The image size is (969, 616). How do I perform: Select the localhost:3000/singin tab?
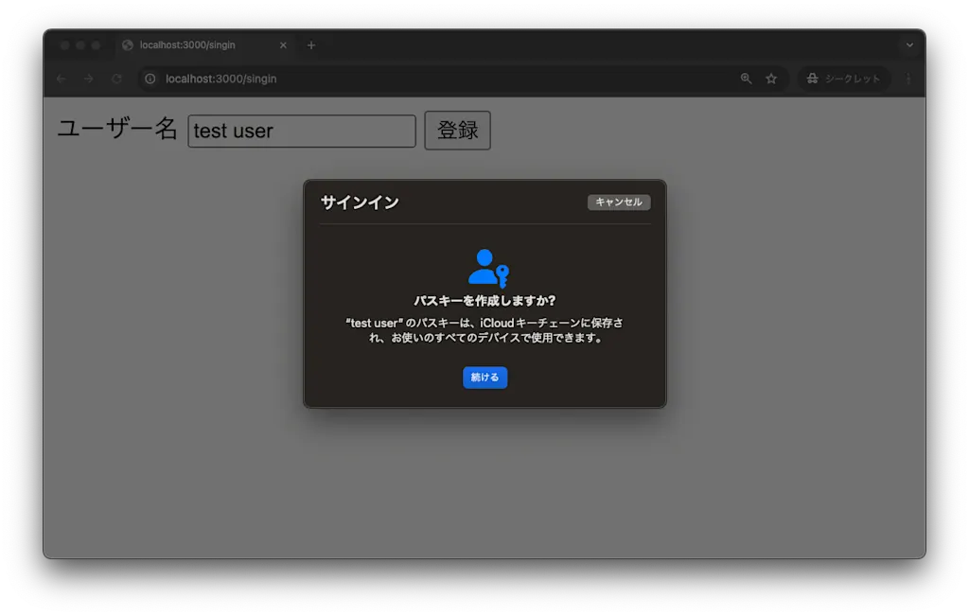204,45
